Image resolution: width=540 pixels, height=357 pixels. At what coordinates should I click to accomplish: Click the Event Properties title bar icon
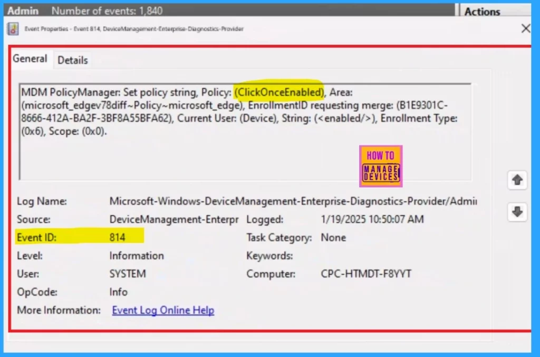pyautogui.click(x=13, y=29)
